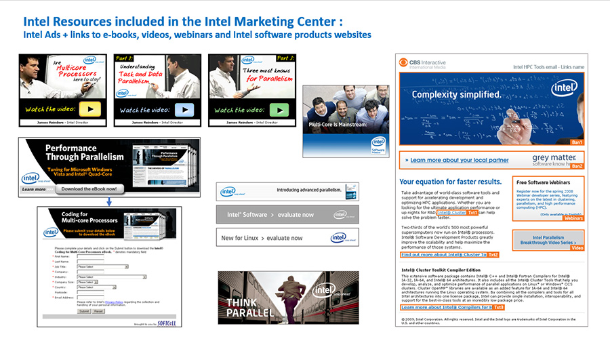Open the Learn more about your local partner link
610x345 pixels.
[459, 160]
